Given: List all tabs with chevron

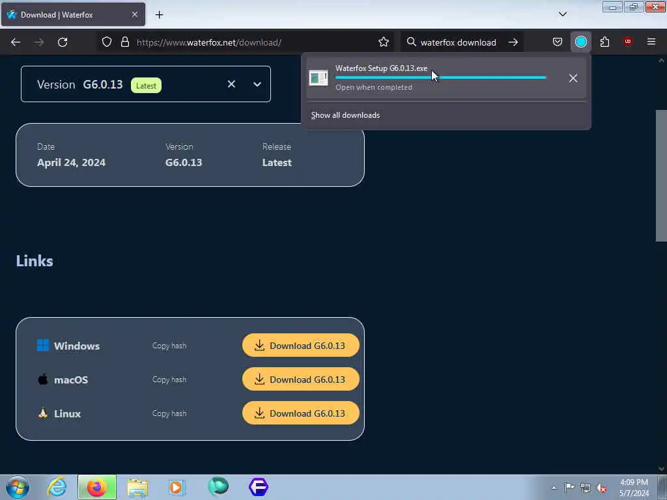Looking at the screenshot, I should click(563, 14).
